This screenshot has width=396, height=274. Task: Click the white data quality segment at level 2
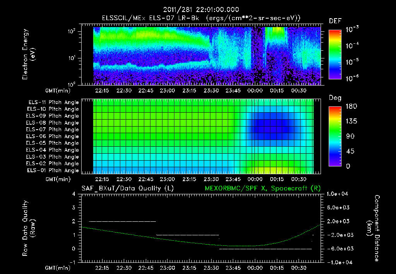point(123,221)
